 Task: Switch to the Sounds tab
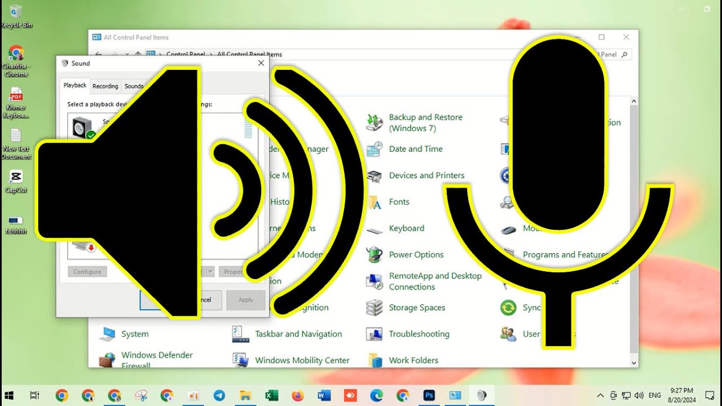pyautogui.click(x=134, y=86)
